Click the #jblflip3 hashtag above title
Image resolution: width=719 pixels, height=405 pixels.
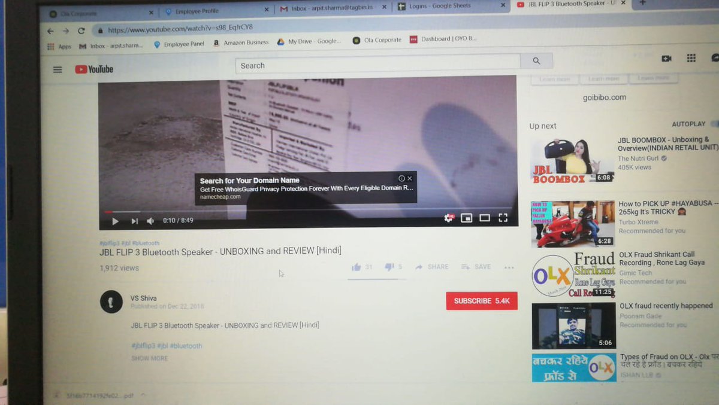tap(110, 243)
